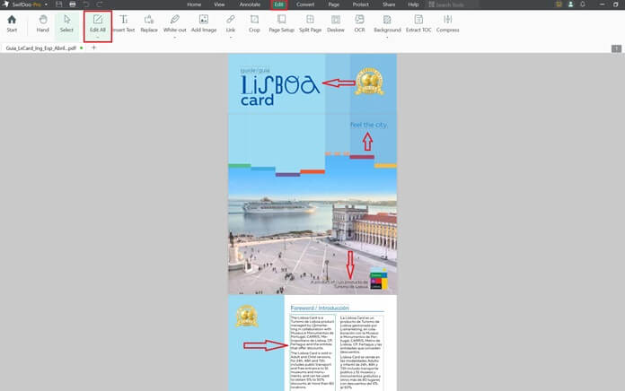625x391 pixels.
Task: Open the notifications bell
Action: 583,4
